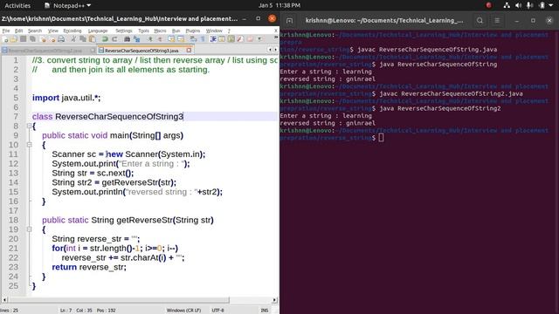Open the Edit menu
The image size is (559, 314).
click(x=19, y=31)
